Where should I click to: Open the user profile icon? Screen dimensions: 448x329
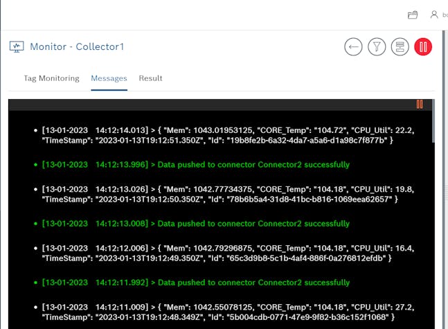434,14
